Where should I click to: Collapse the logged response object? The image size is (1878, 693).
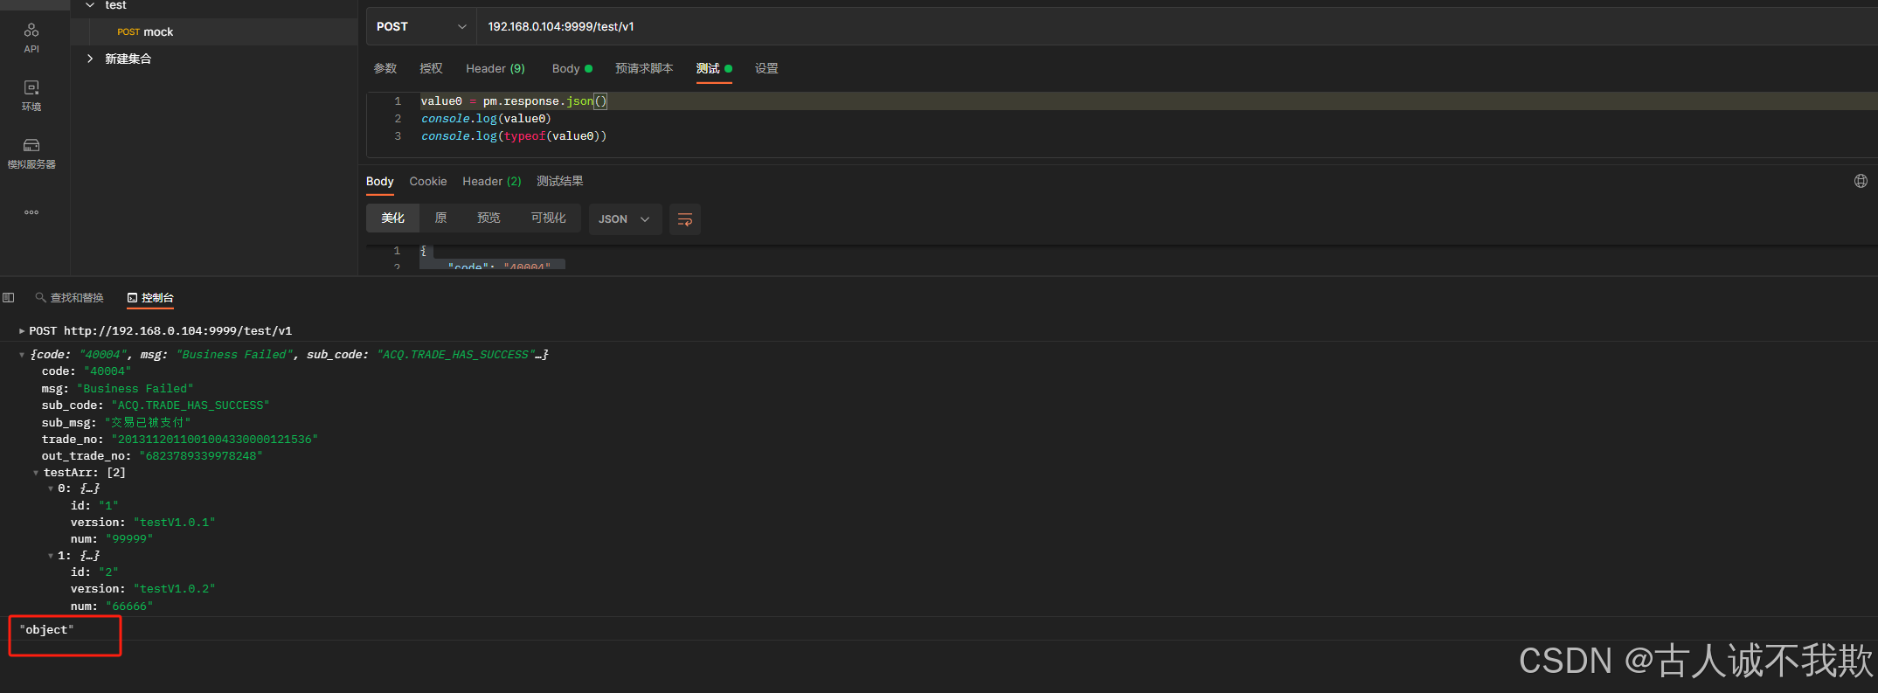click(x=22, y=355)
